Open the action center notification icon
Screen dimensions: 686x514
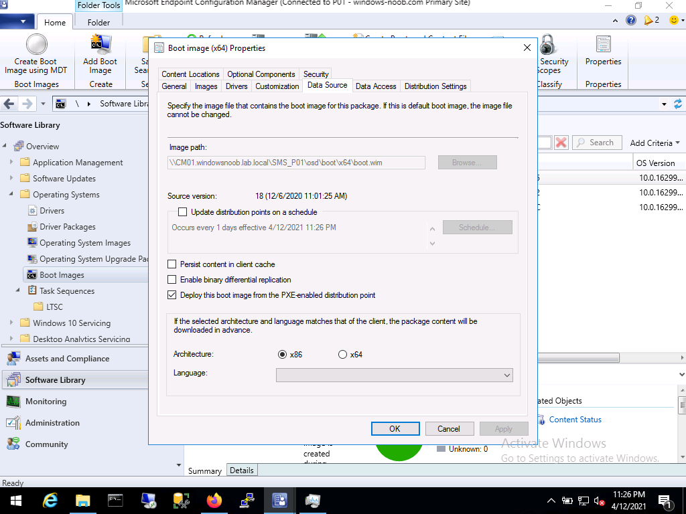point(665,501)
